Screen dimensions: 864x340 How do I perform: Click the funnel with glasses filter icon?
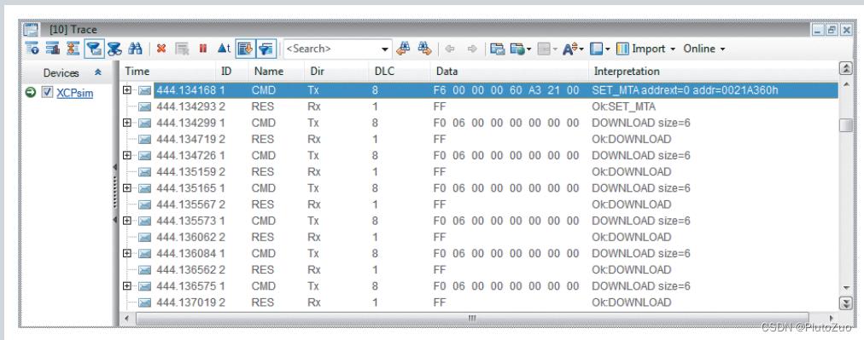[x=114, y=49]
